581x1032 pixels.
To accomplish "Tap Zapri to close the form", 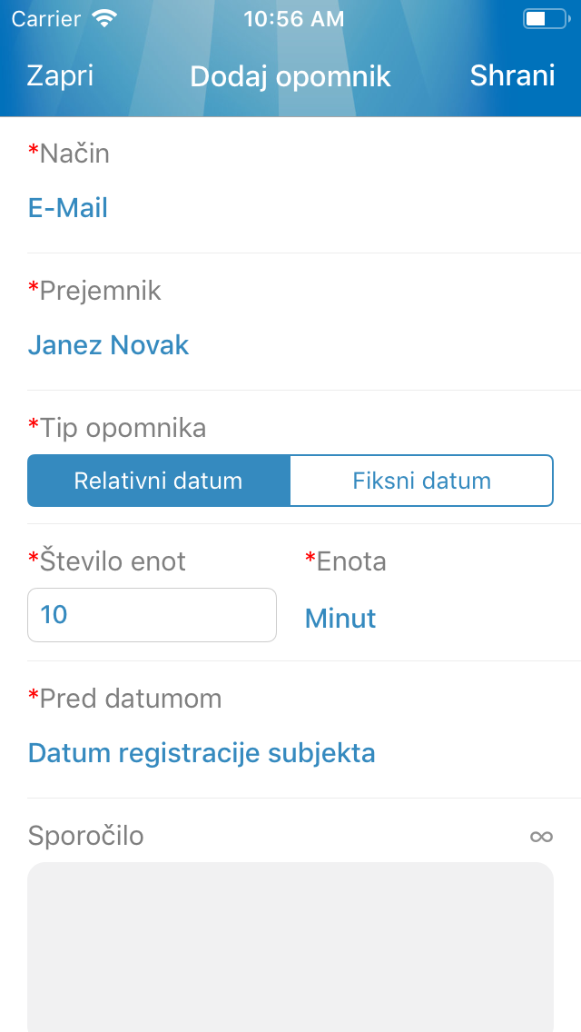I will (x=60, y=76).
